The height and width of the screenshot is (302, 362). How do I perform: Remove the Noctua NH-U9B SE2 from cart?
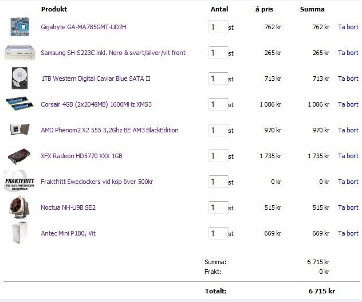point(348,207)
